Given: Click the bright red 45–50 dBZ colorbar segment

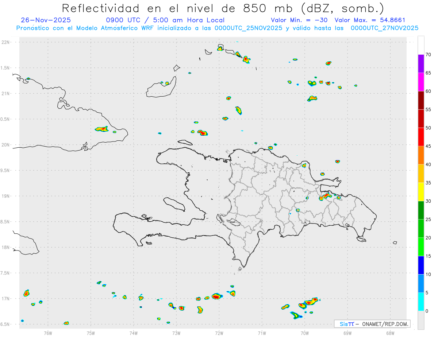Looking at the screenshot, I should (421, 137).
